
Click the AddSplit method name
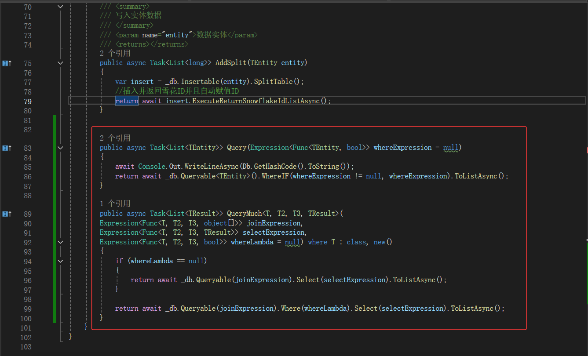(x=230, y=63)
